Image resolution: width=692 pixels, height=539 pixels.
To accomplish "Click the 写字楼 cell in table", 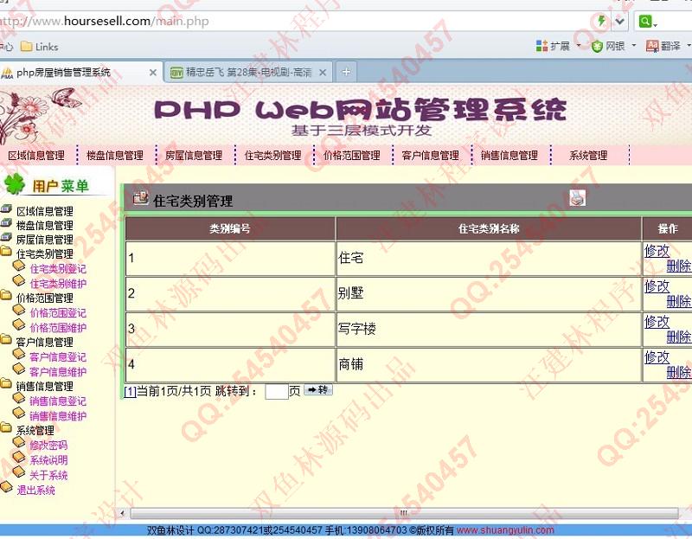I will [489, 330].
